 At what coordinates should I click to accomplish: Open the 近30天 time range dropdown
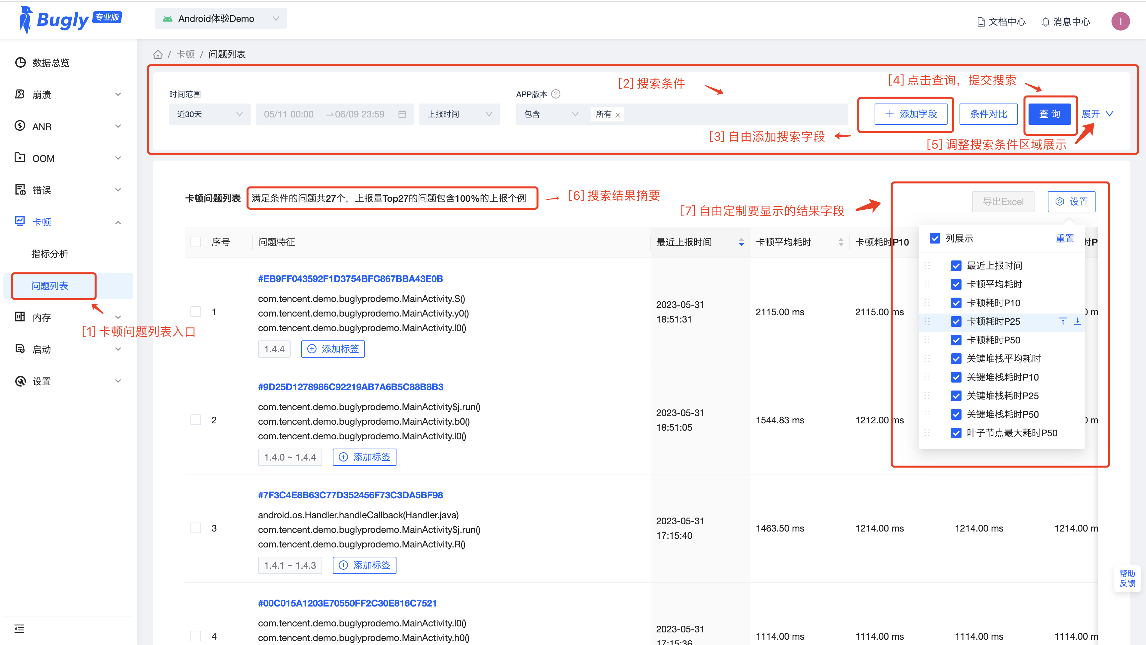(210, 114)
